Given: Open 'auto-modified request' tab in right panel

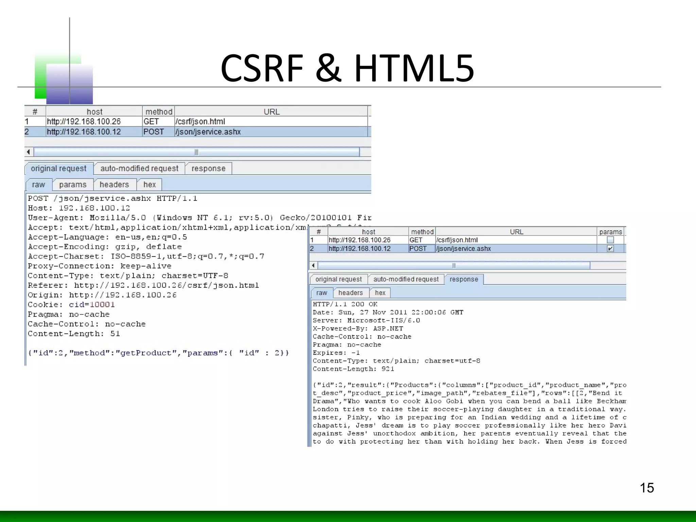Looking at the screenshot, I should click(406, 279).
